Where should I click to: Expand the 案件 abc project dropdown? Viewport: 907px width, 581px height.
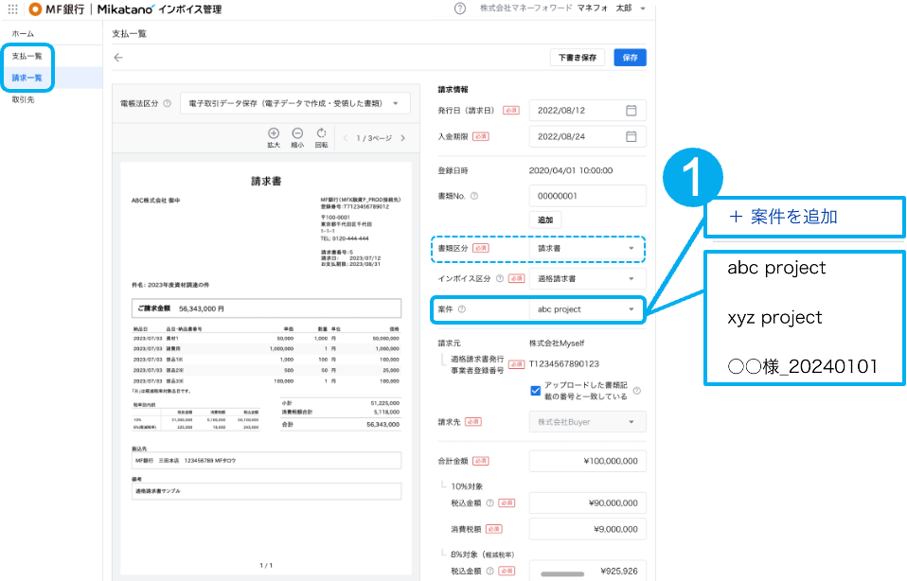pos(586,309)
